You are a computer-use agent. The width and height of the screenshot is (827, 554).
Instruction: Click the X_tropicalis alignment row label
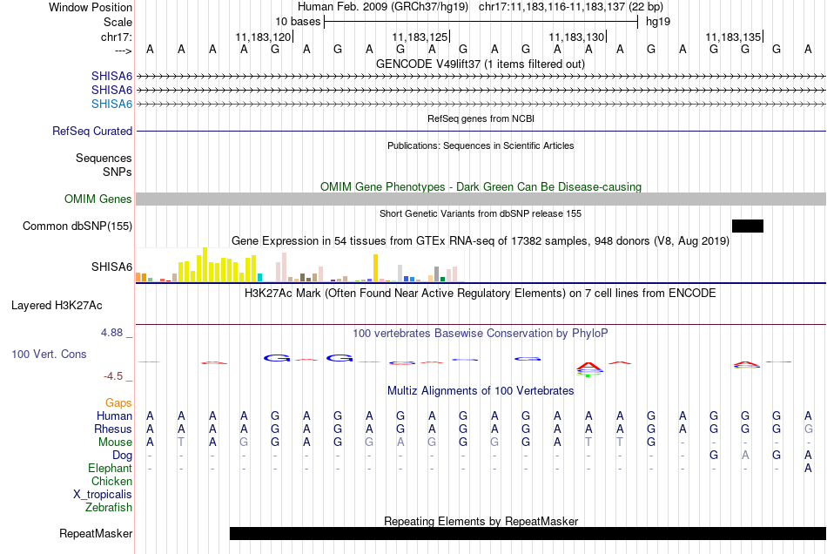(103, 495)
